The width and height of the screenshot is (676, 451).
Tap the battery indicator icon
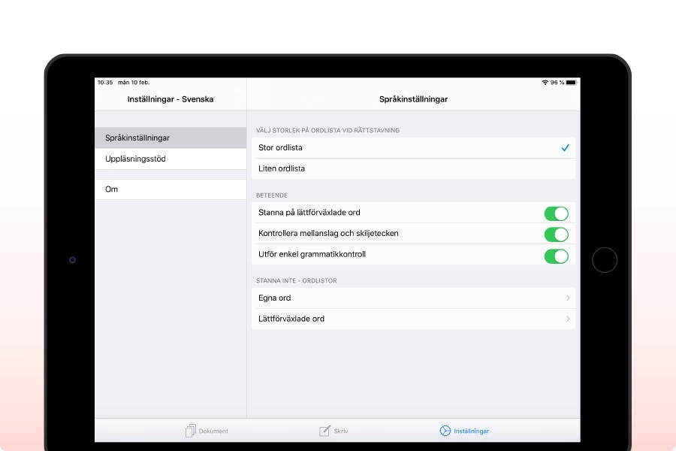pyautogui.click(x=571, y=82)
